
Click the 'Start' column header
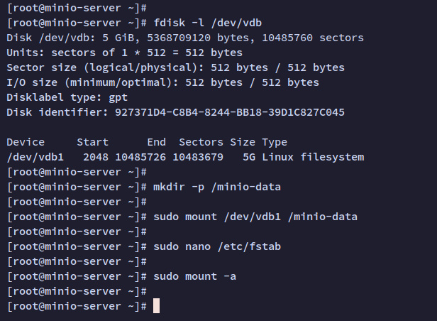(92, 142)
